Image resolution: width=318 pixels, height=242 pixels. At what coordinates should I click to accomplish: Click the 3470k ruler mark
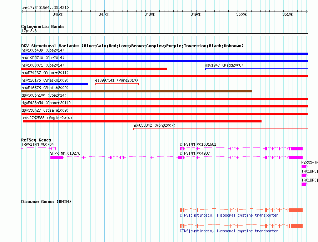[104, 14]
